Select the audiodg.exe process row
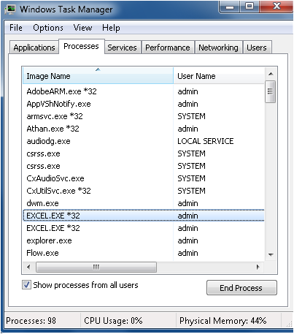Image resolution: width=294 pixels, height=334 pixels. (x=144, y=141)
